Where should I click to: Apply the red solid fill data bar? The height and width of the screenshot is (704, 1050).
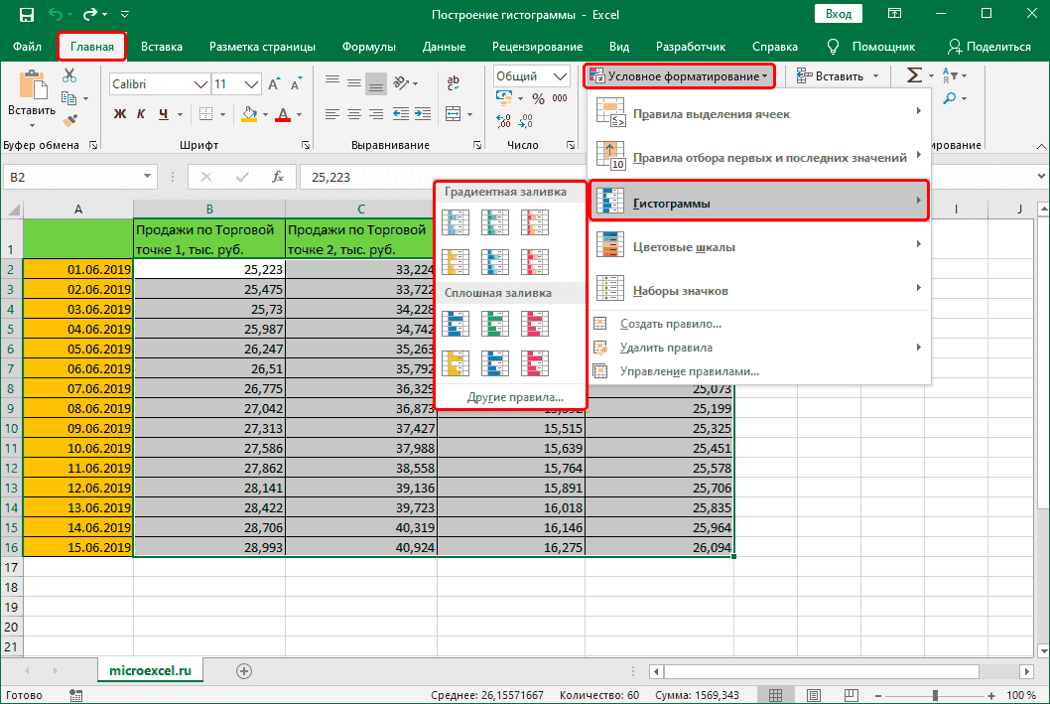(535, 324)
